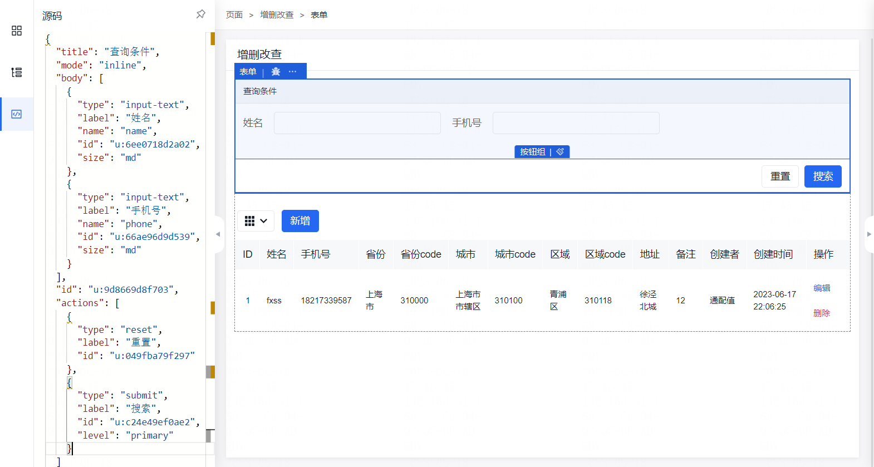Click the 310000 province code cell
The height and width of the screenshot is (467, 874).
(414, 301)
